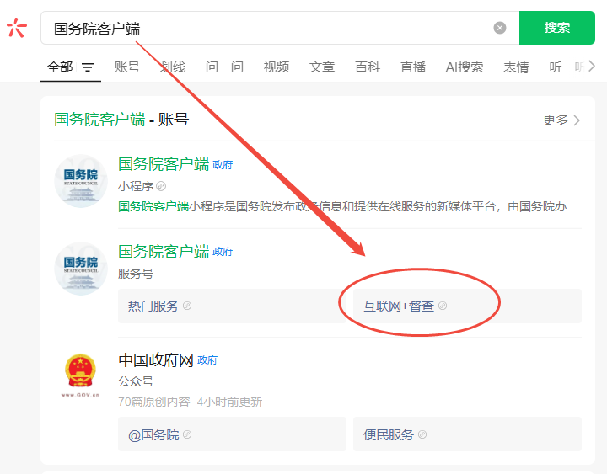This screenshot has height=474, width=607.
Task: Click the chevron next to 更多
Action: 577,120
